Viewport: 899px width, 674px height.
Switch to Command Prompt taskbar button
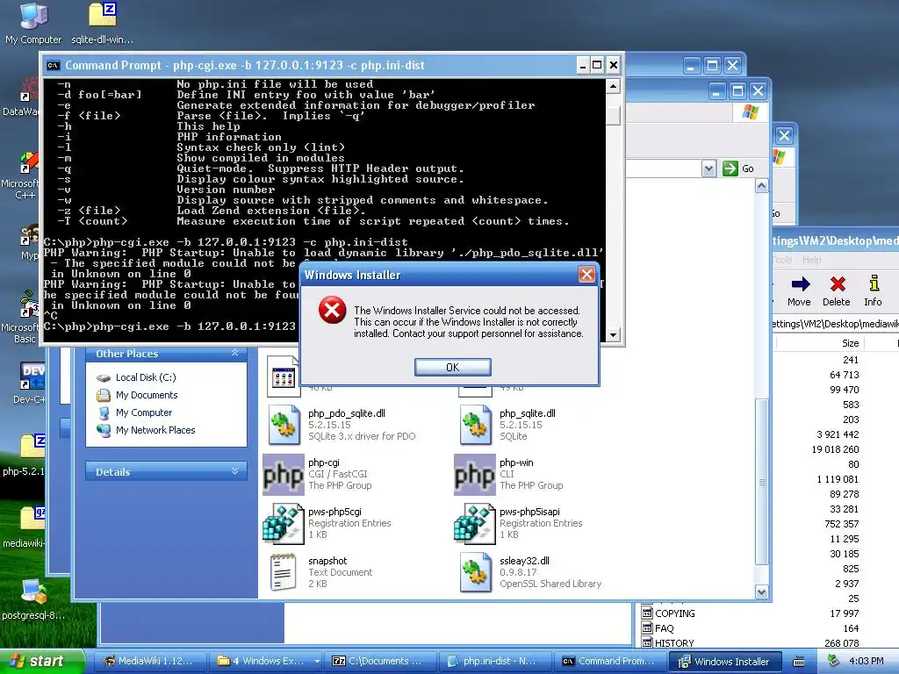(x=609, y=662)
